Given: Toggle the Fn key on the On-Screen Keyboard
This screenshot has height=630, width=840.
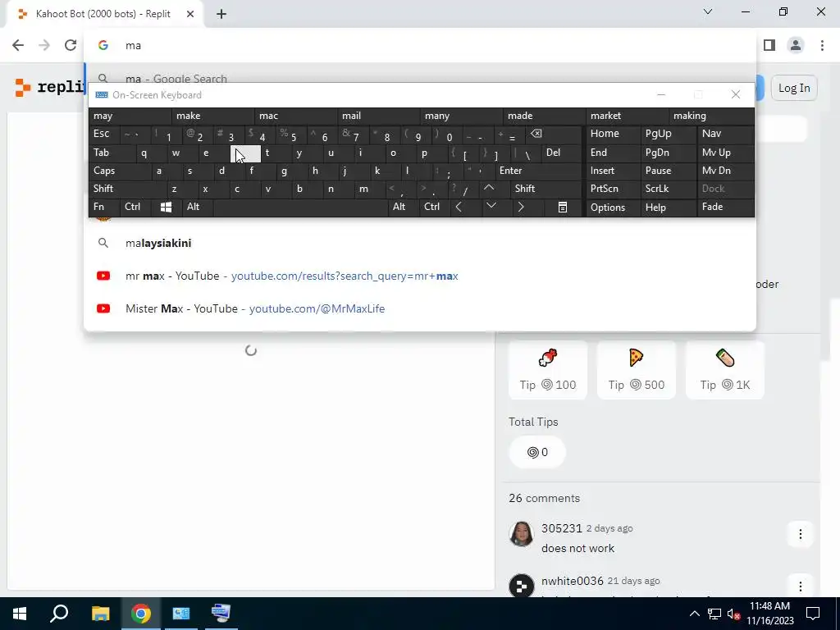Looking at the screenshot, I should 104,208.
